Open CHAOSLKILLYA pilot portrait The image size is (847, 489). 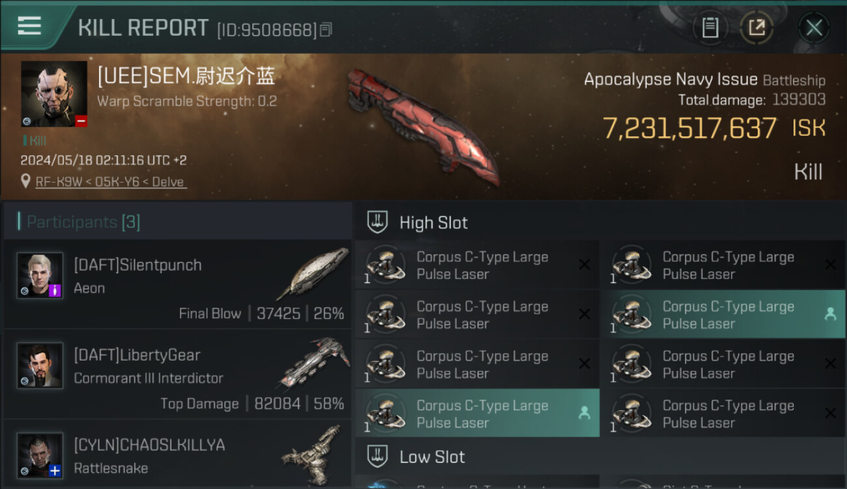click(x=40, y=455)
